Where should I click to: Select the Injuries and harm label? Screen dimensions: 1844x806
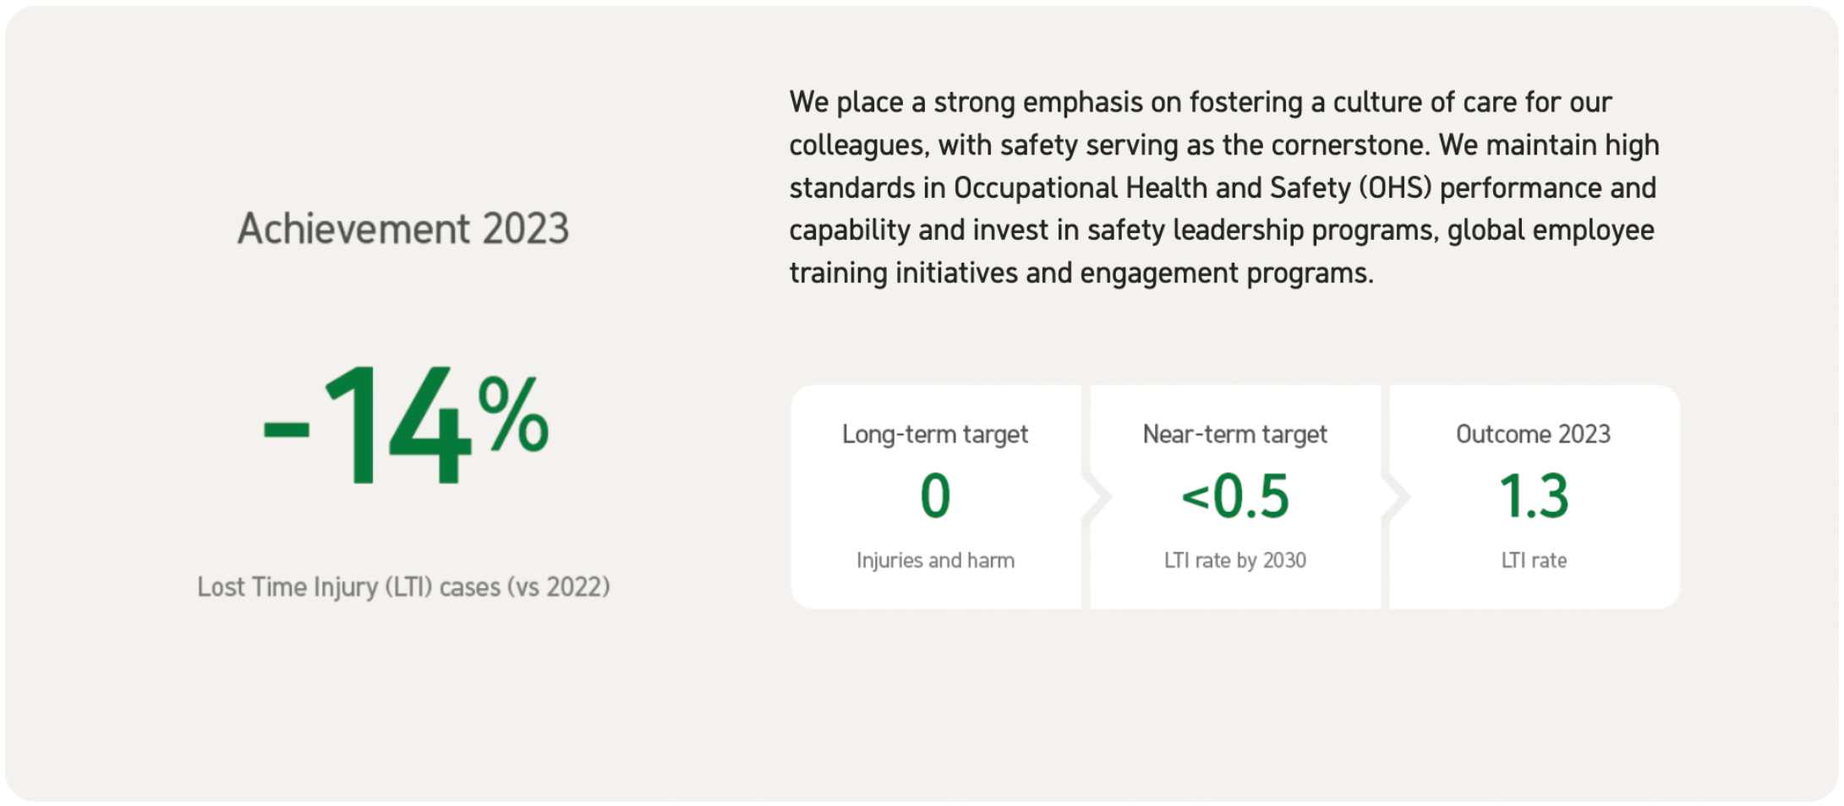pyautogui.click(x=935, y=560)
